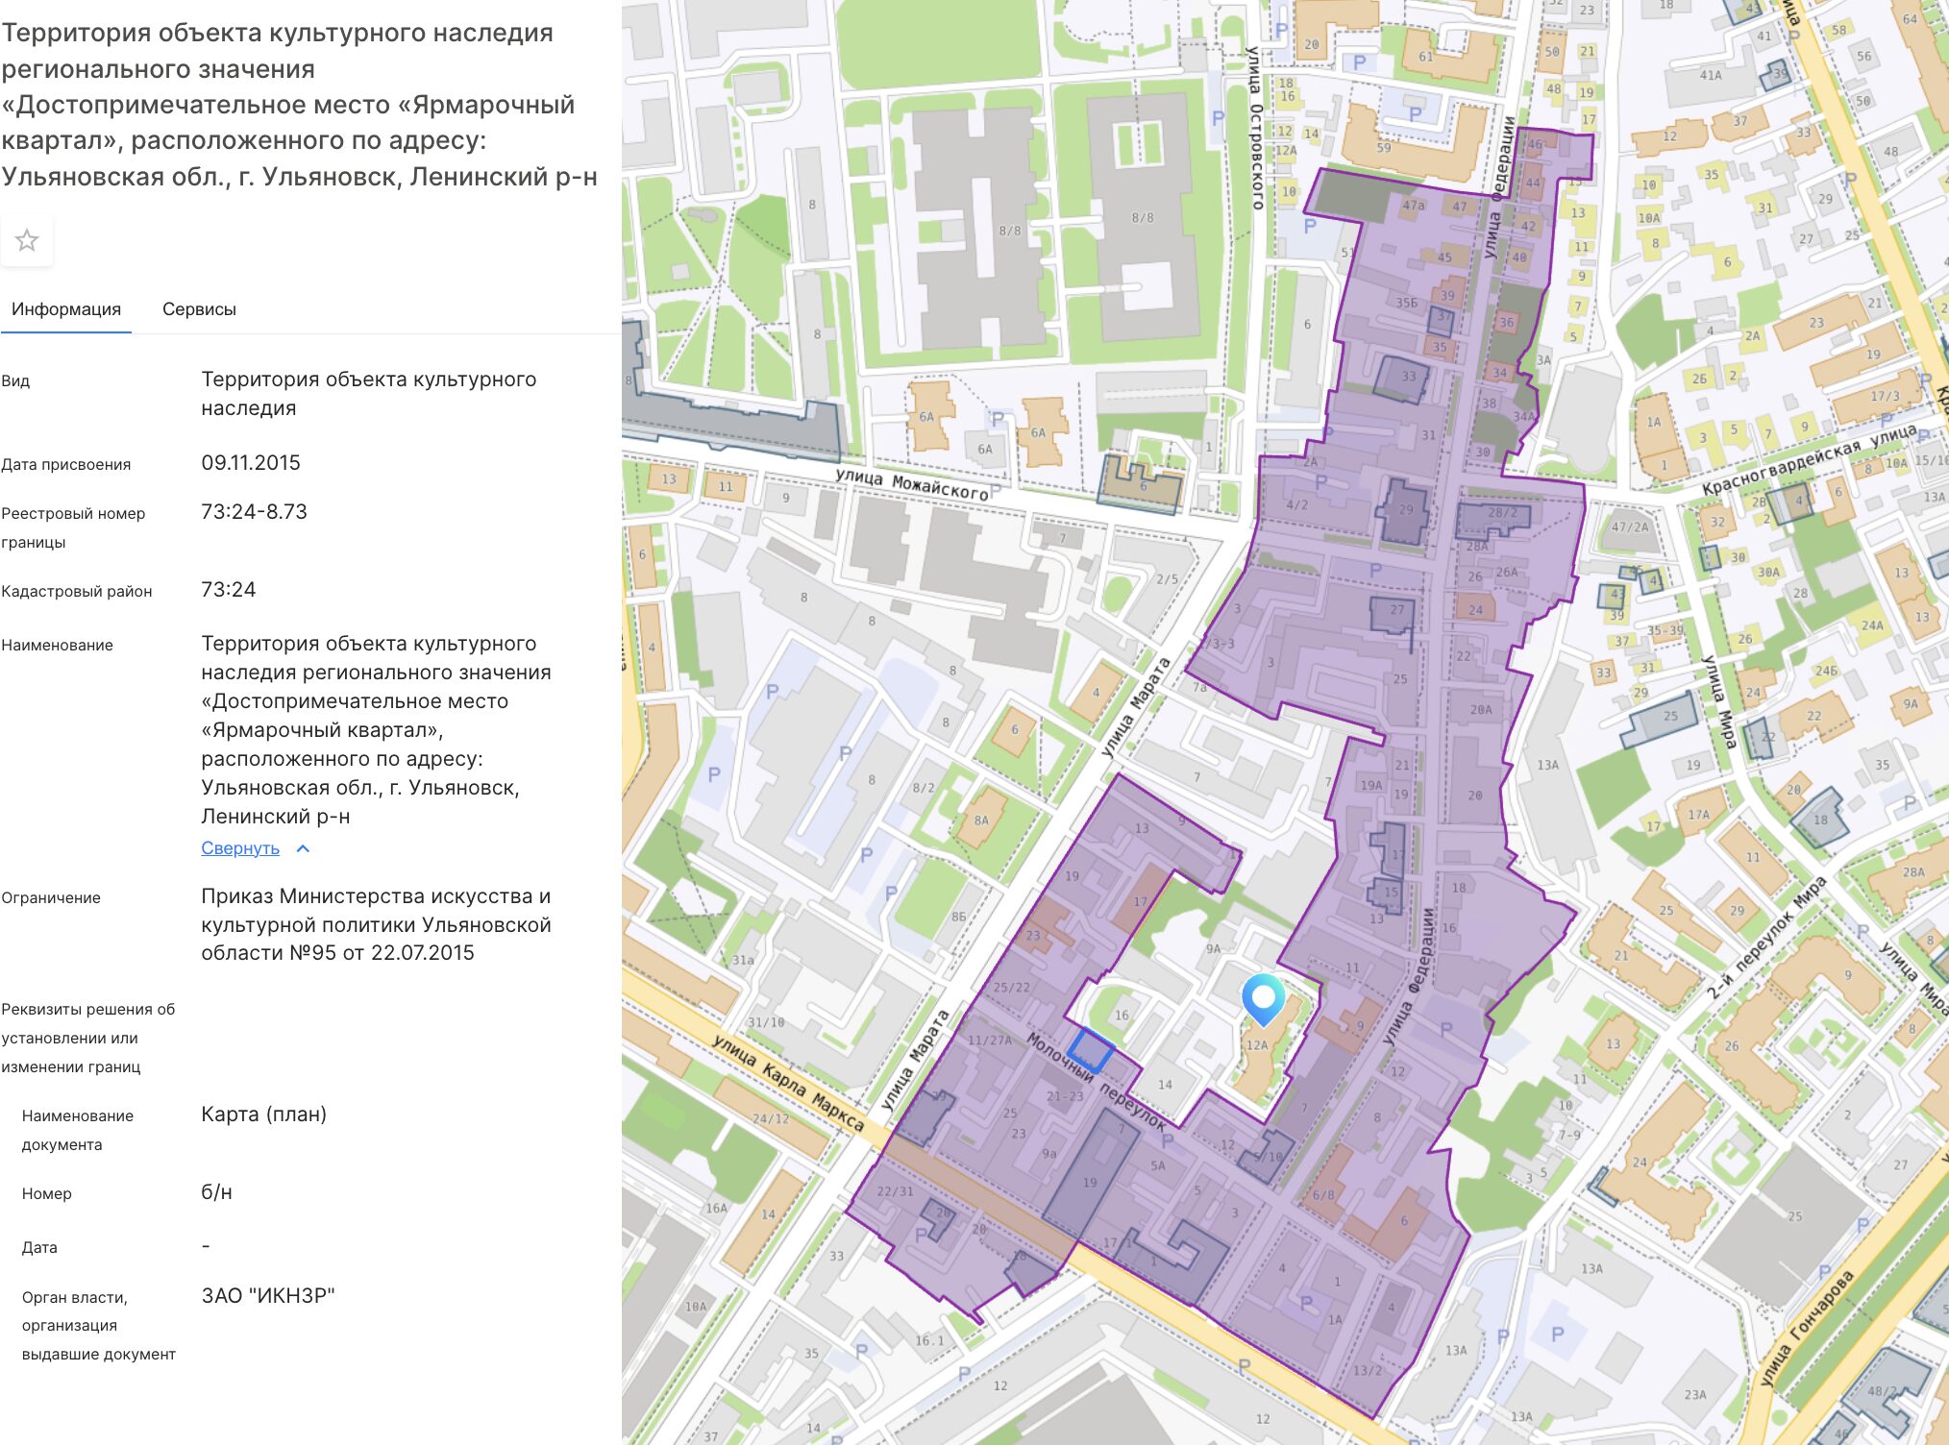Click the favorite star icon
1949x1445 pixels.
27,240
